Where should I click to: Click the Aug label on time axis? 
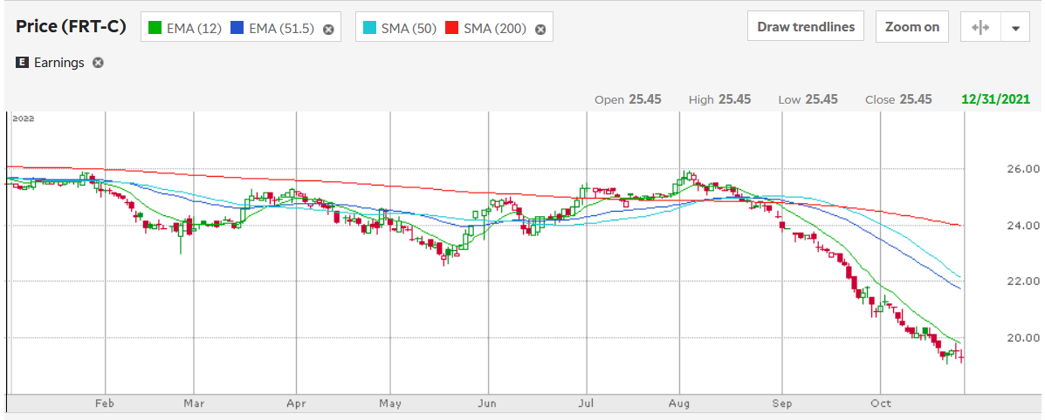679,404
